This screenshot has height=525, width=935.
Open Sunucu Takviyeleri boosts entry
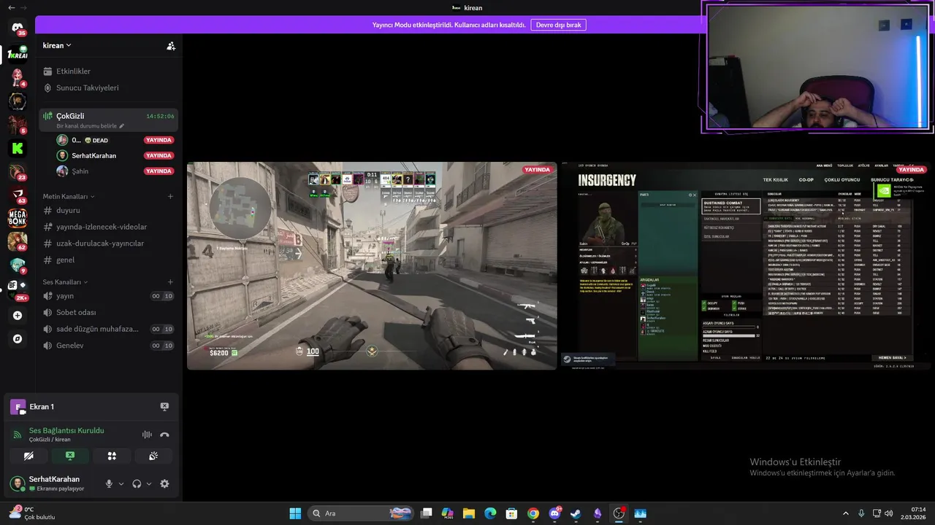coord(107,87)
